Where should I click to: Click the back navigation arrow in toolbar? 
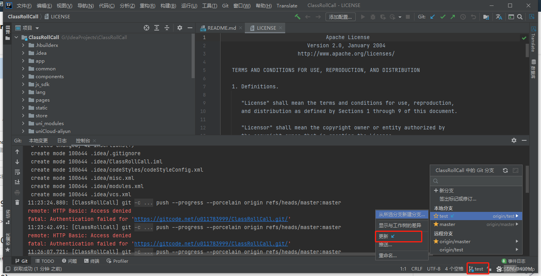(308, 17)
